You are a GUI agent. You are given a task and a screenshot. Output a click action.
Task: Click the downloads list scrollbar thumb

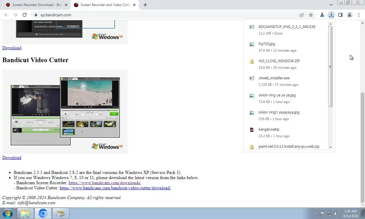(330, 67)
